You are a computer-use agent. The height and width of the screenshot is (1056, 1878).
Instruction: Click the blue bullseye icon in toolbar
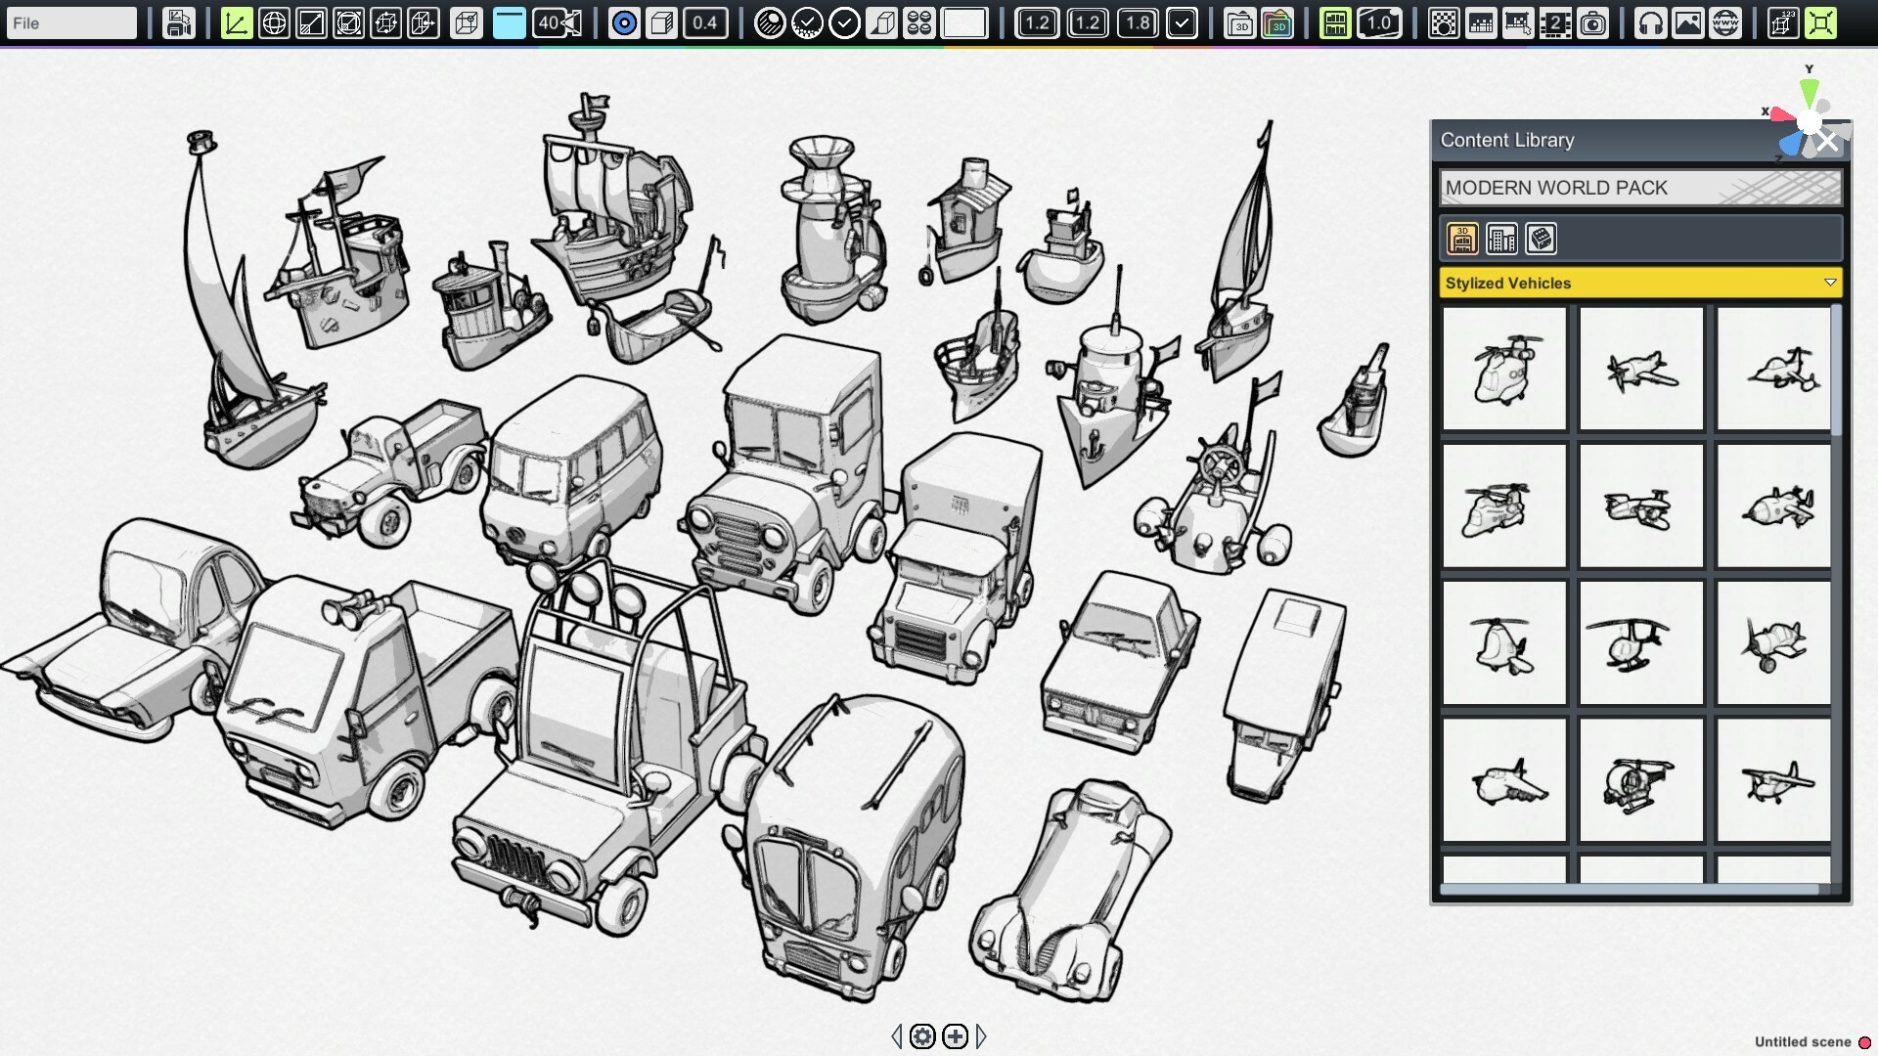(624, 22)
